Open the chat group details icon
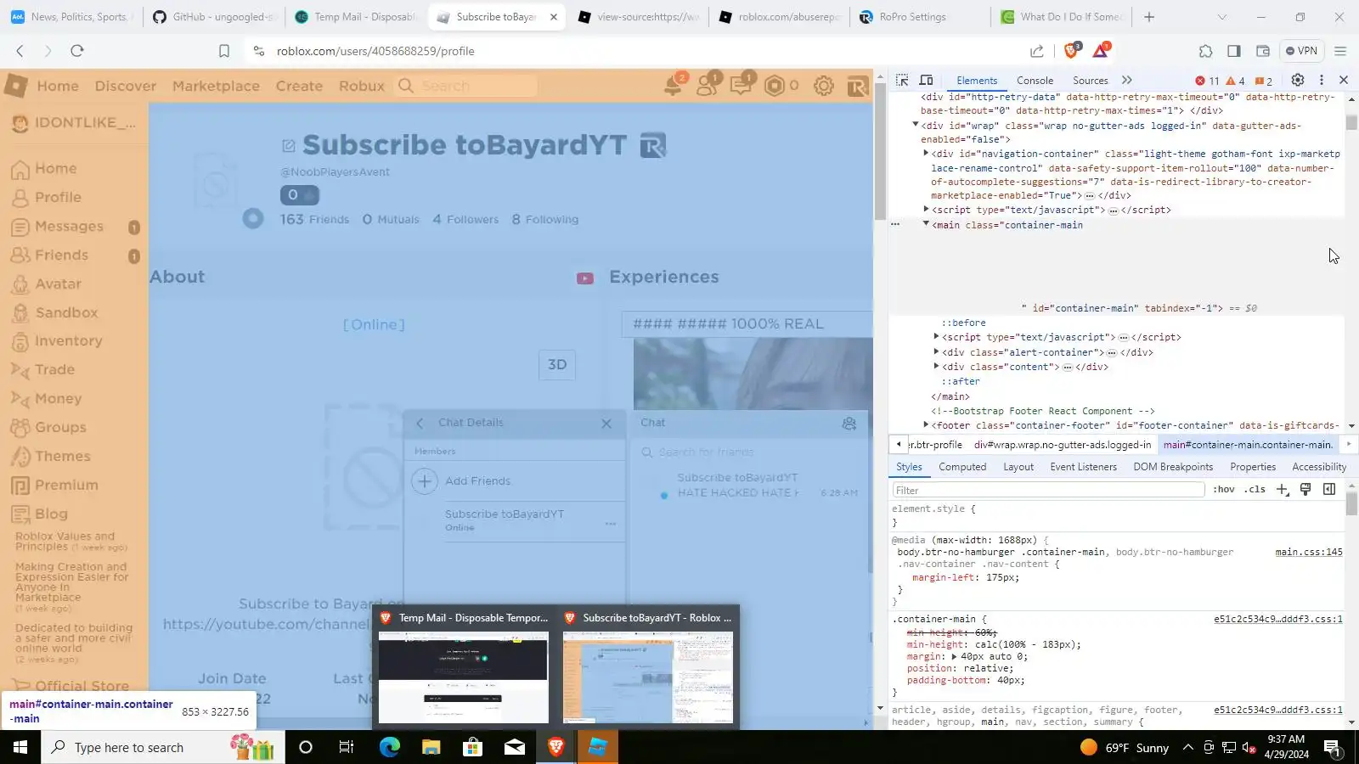Image resolution: width=1359 pixels, height=764 pixels. 849,424
